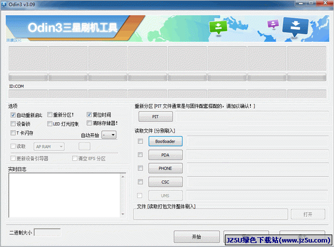Open the AP RAM dropdown
The image size is (334, 247).
[49, 147]
